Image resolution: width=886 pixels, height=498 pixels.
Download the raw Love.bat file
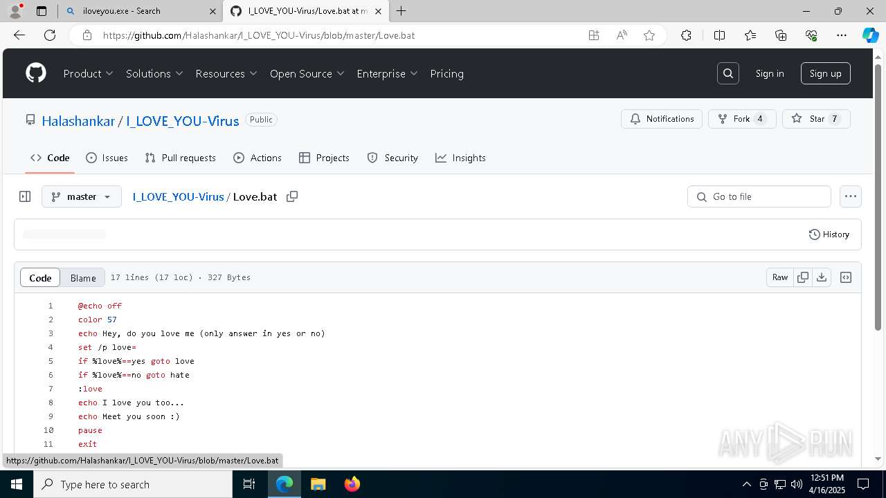822,277
